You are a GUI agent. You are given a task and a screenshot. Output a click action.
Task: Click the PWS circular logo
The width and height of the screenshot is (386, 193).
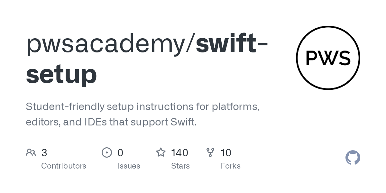click(x=328, y=58)
